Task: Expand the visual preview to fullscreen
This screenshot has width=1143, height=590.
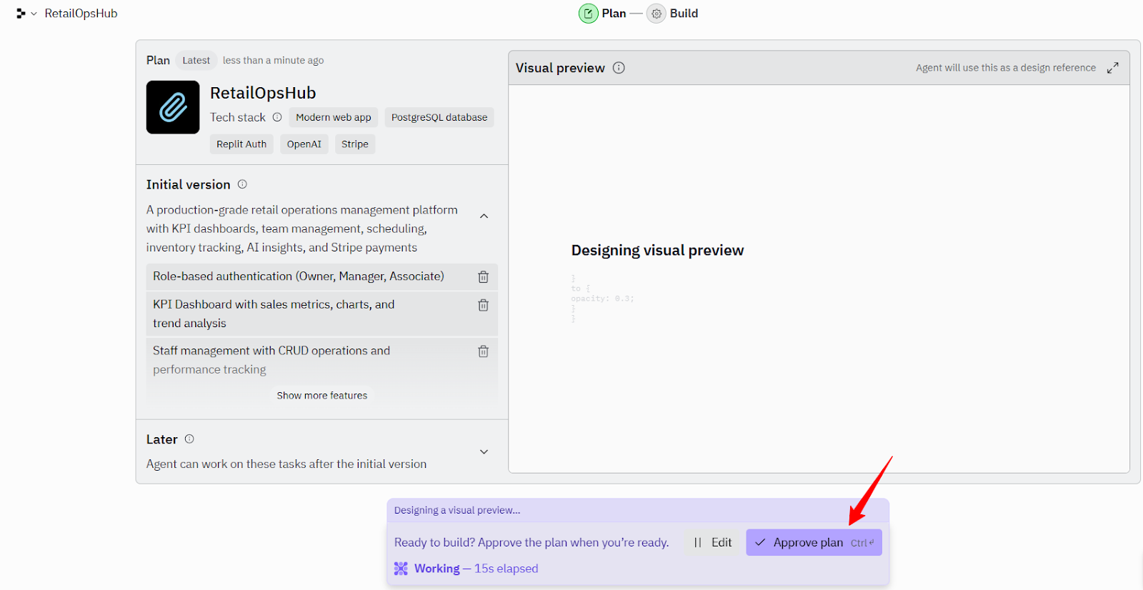Action: click(1112, 68)
